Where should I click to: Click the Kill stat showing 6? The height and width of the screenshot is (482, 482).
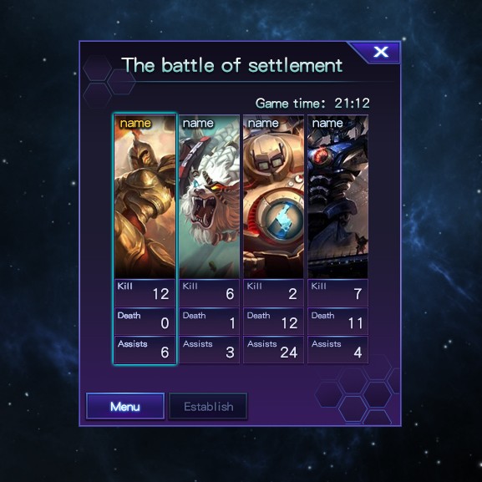[209, 292]
